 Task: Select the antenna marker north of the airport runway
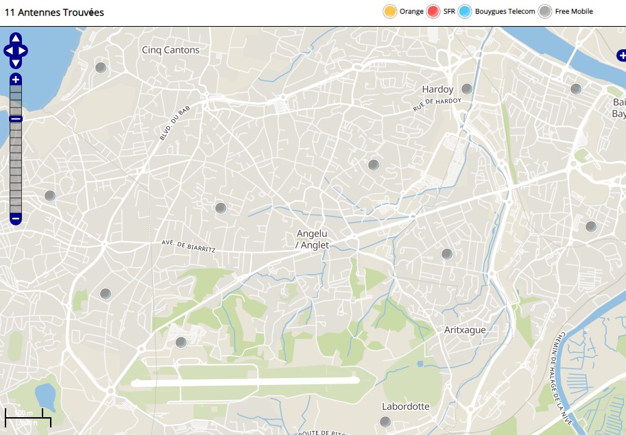point(181,342)
